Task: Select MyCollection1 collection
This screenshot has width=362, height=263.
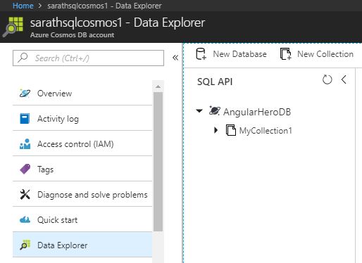Action: coord(266,131)
